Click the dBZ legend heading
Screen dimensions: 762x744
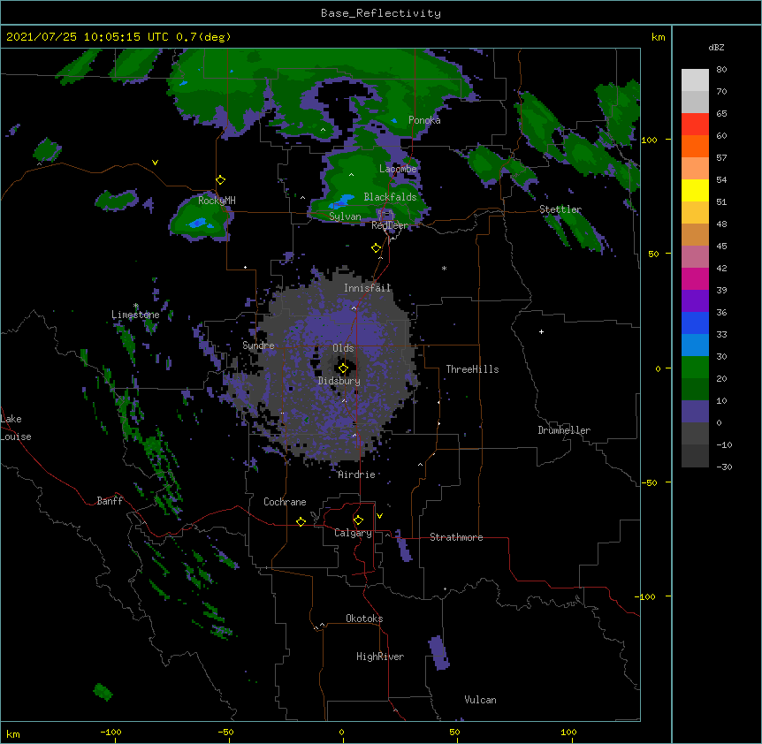(x=716, y=47)
